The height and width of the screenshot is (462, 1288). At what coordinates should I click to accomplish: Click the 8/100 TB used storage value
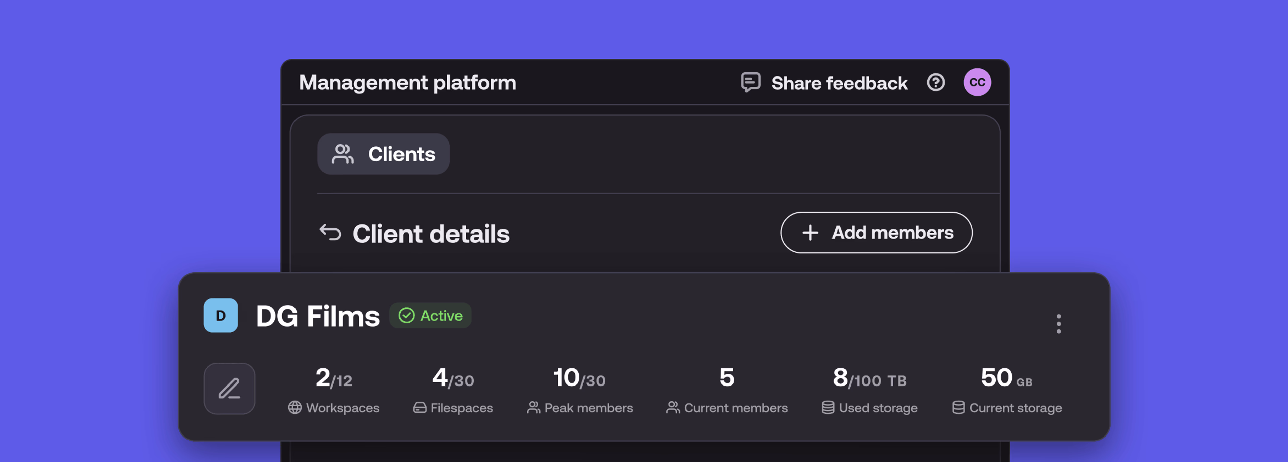[x=869, y=378]
